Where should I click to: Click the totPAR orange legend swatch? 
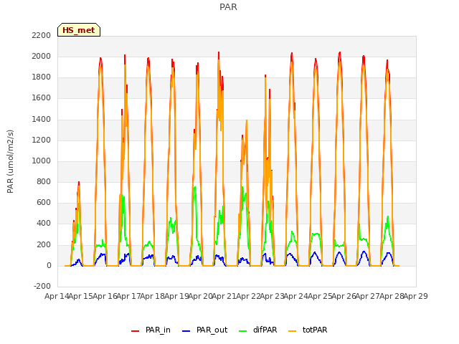click(293, 330)
